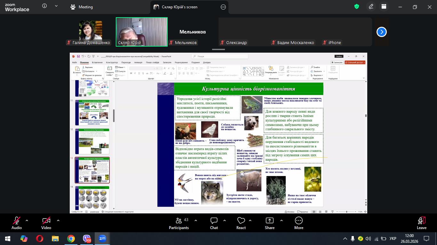Show next participants with blue arrow
Viewport: 437px width, 245px height.
[x=381, y=32]
